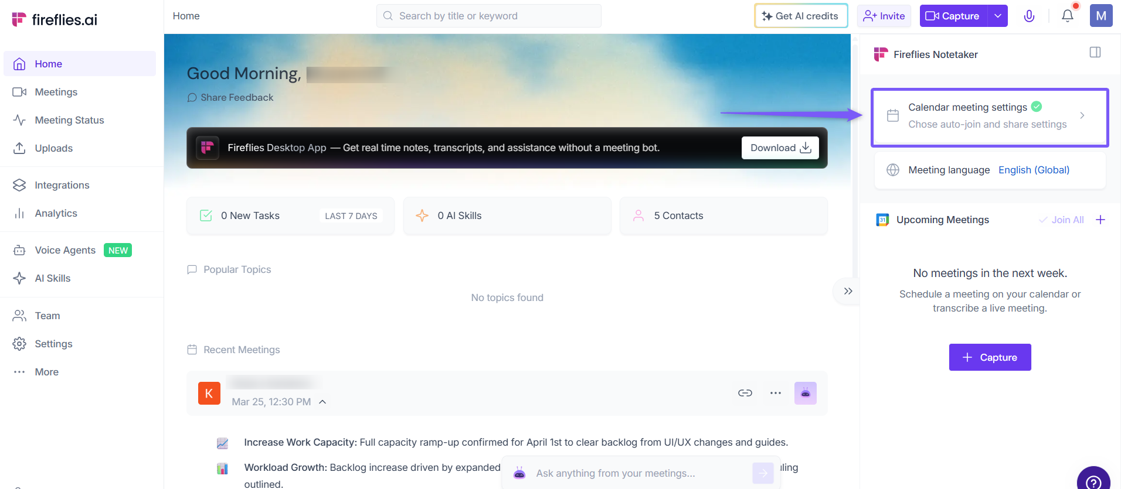Screen dimensions: 1121x489
Task: Click the top bar Capture button
Action: click(953, 16)
